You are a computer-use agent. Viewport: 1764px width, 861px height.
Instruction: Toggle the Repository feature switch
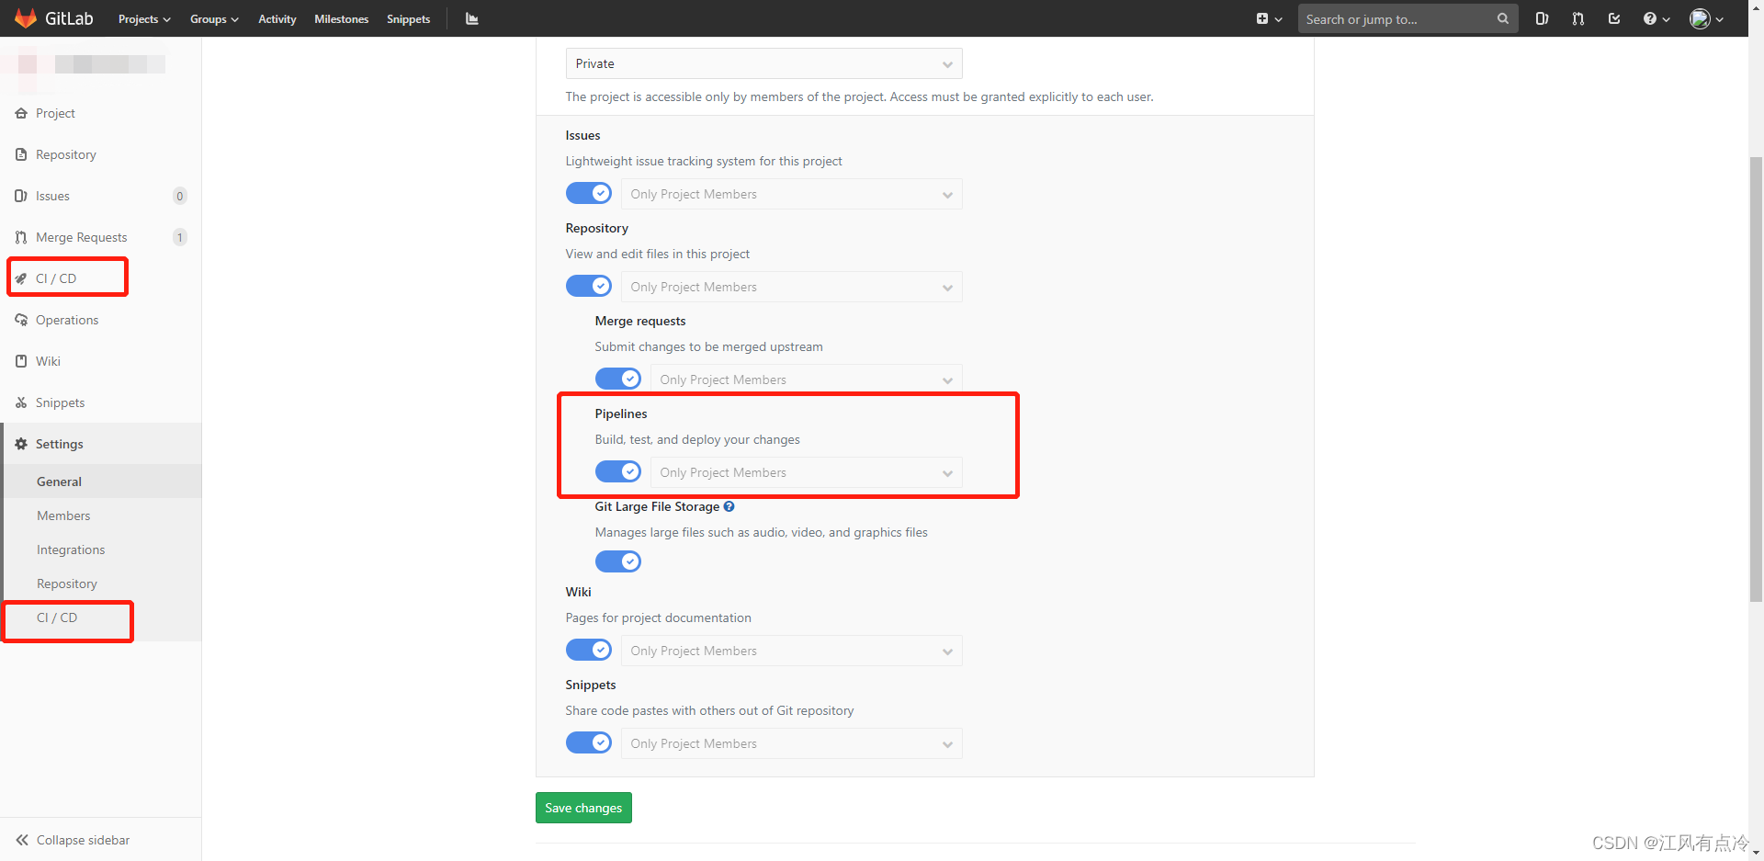[589, 286]
